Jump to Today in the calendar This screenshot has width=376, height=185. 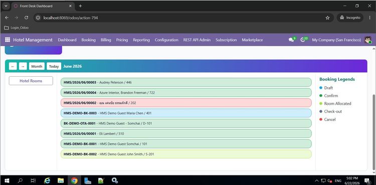[54, 66]
